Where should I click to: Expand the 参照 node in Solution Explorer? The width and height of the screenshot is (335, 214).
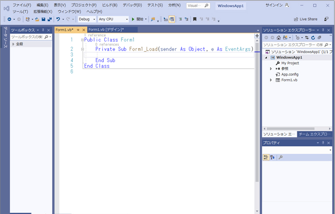[x=271, y=69]
